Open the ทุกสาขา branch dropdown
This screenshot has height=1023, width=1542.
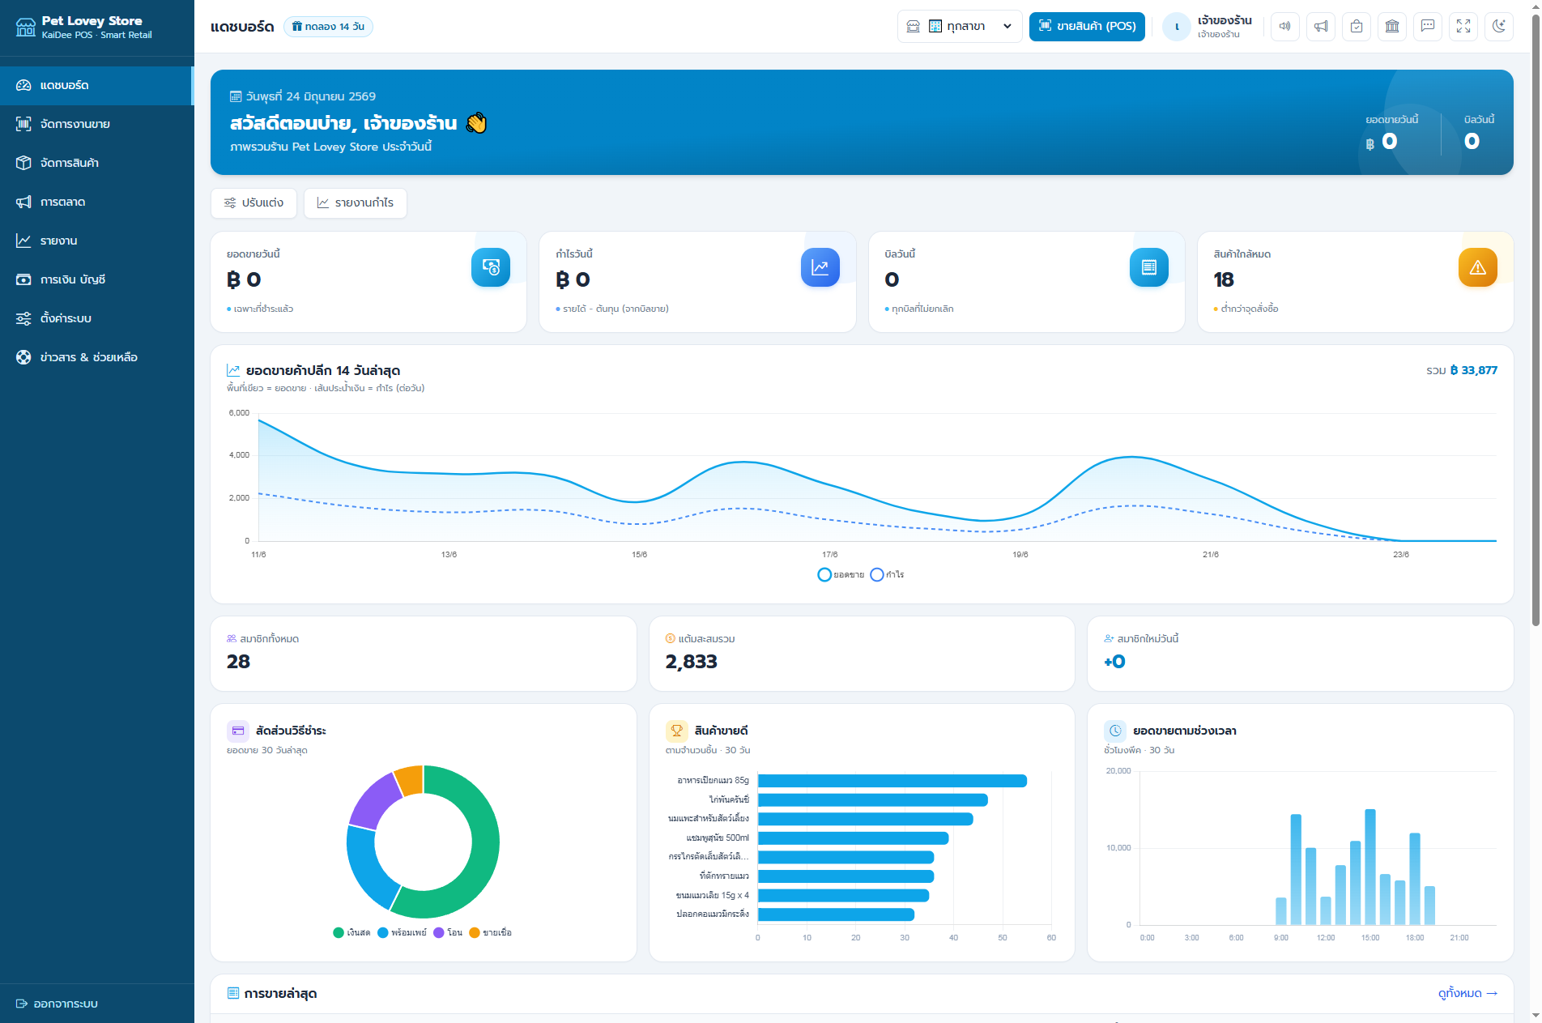(x=960, y=27)
